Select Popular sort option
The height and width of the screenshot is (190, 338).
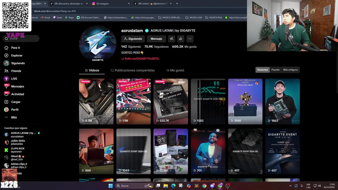(x=275, y=70)
